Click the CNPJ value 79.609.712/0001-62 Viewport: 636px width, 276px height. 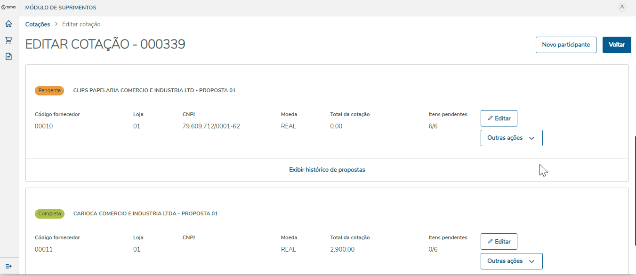[211, 126]
